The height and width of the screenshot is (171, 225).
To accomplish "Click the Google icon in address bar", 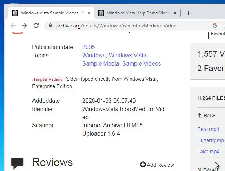I will point(215,26).
